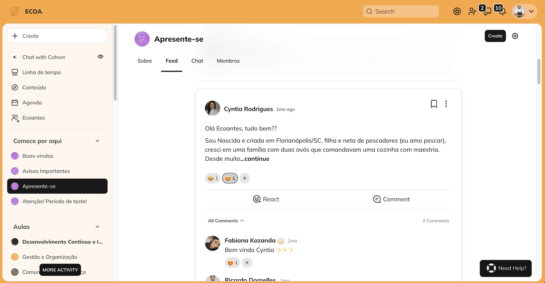Screen dimensions: 545x283
Task: Open chat messages icon with 2 badge
Action: pos(487,11)
